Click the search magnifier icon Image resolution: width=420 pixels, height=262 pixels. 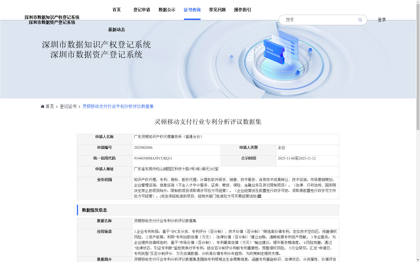tap(360, 20)
